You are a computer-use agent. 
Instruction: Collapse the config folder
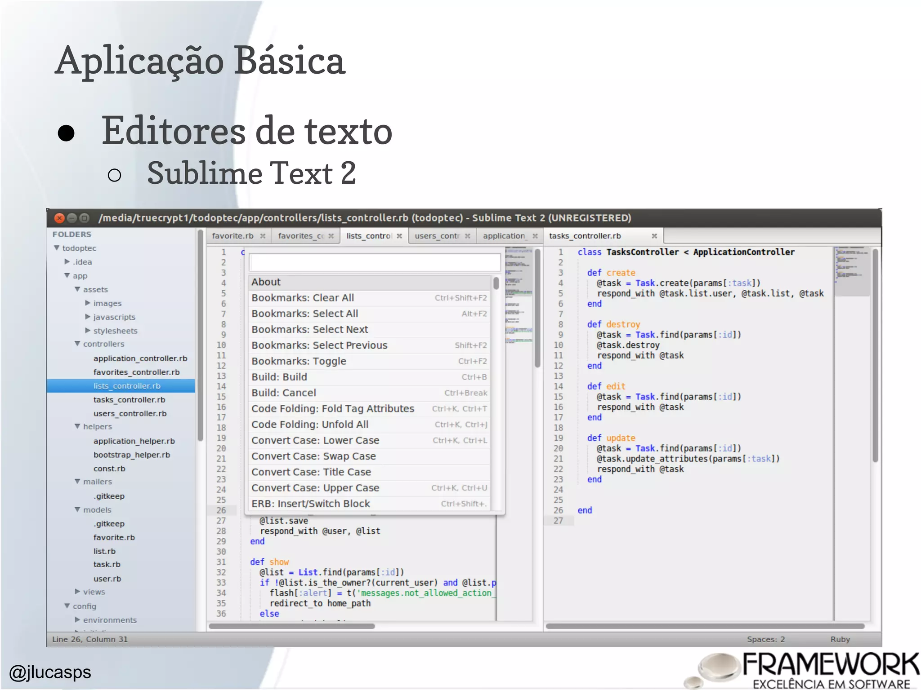(x=67, y=606)
